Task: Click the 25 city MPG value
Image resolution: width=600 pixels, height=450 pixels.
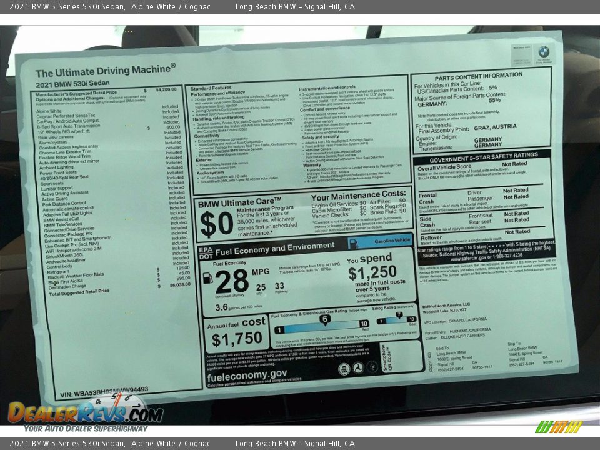Action: 261,287
